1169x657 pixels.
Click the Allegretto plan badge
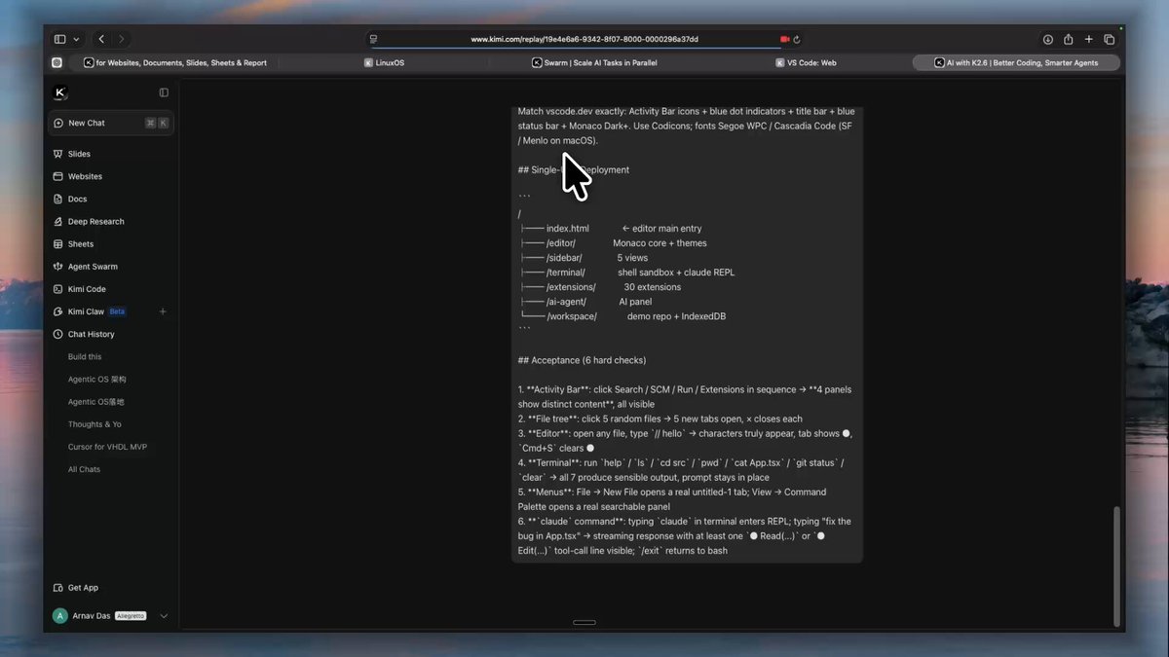[x=131, y=616]
